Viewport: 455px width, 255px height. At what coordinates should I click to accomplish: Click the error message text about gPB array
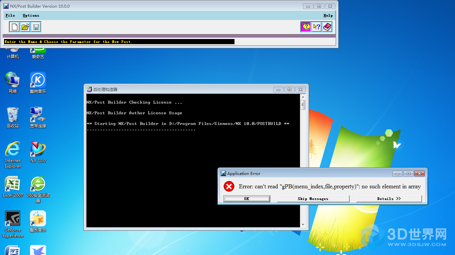[x=330, y=186]
